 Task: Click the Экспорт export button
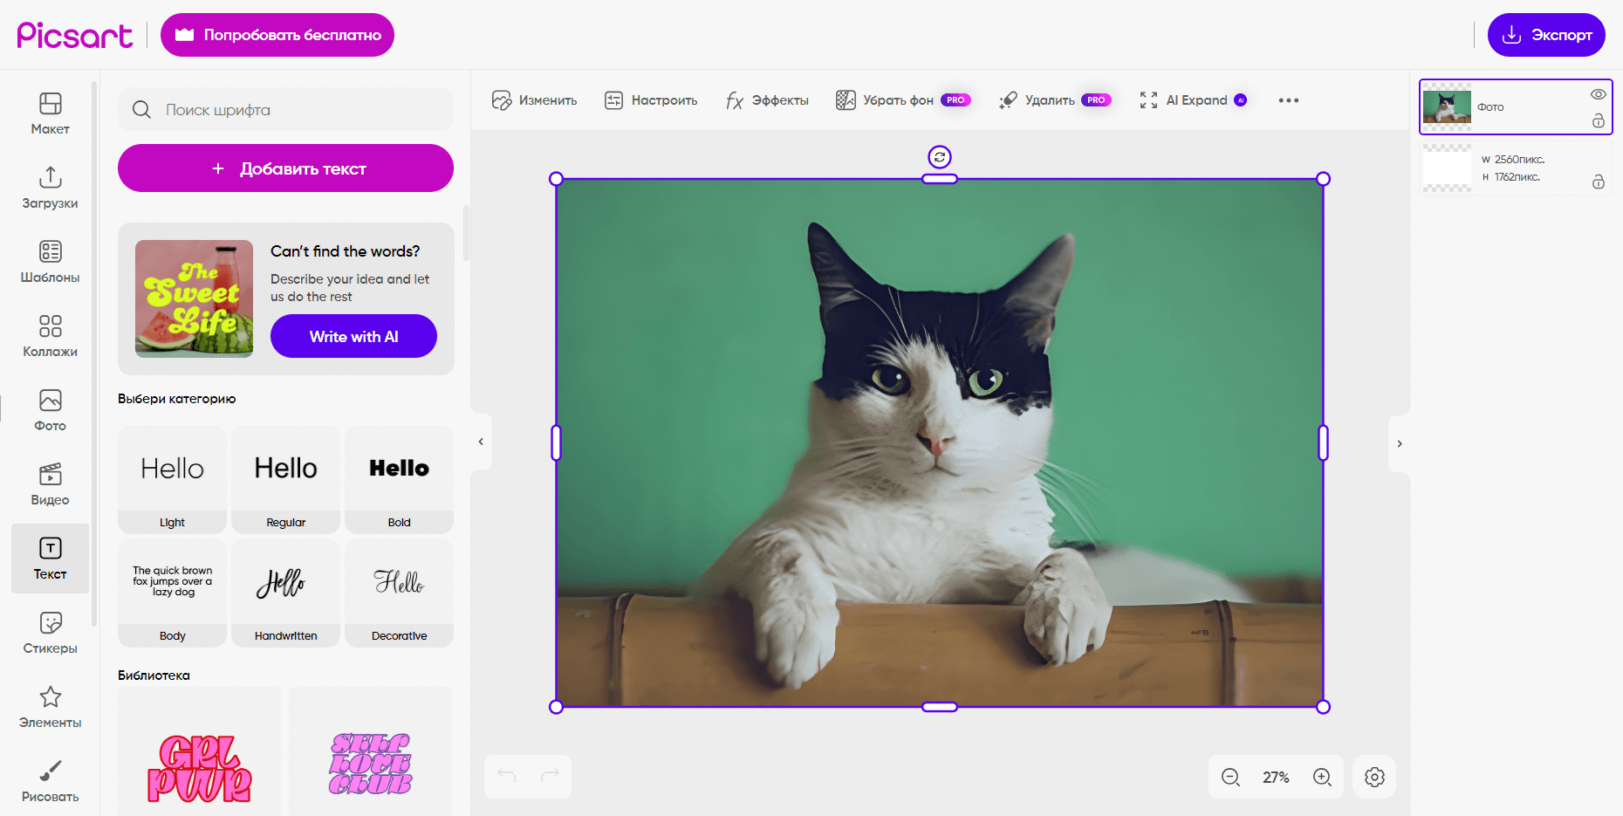click(1546, 35)
